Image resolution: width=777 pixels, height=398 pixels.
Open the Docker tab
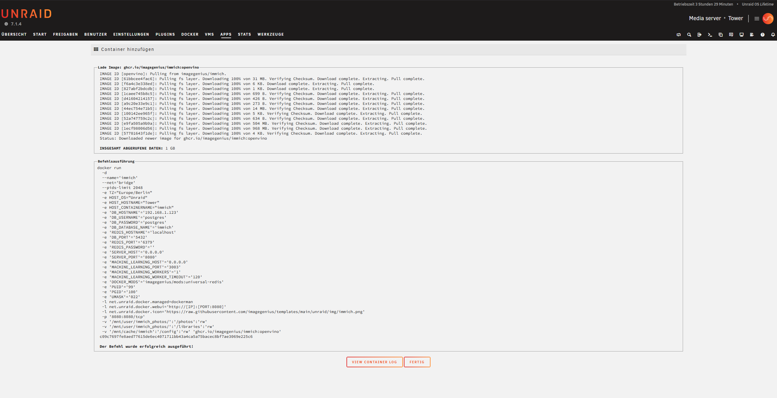pos(190,34)
